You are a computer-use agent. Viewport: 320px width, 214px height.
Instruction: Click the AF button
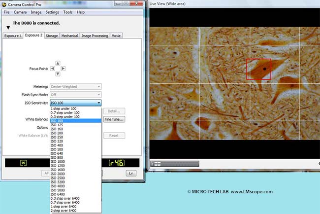coord(46,174)
